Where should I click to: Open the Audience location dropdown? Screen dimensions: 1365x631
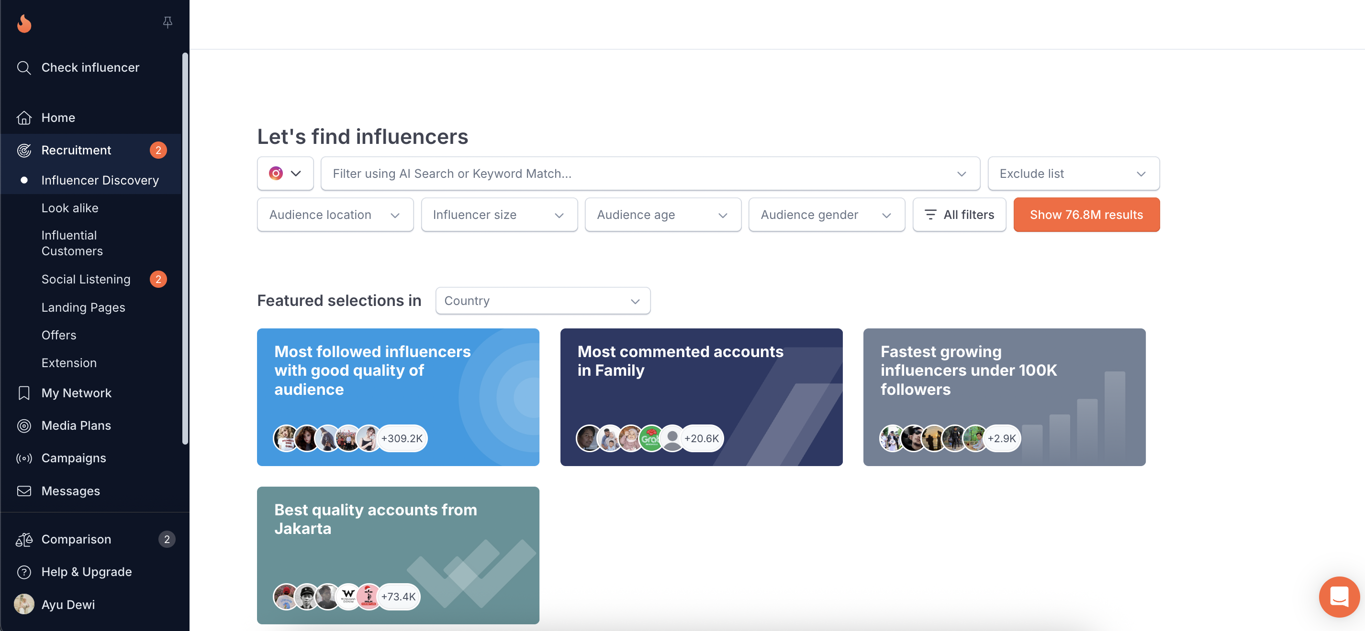[x=335, y=214]
